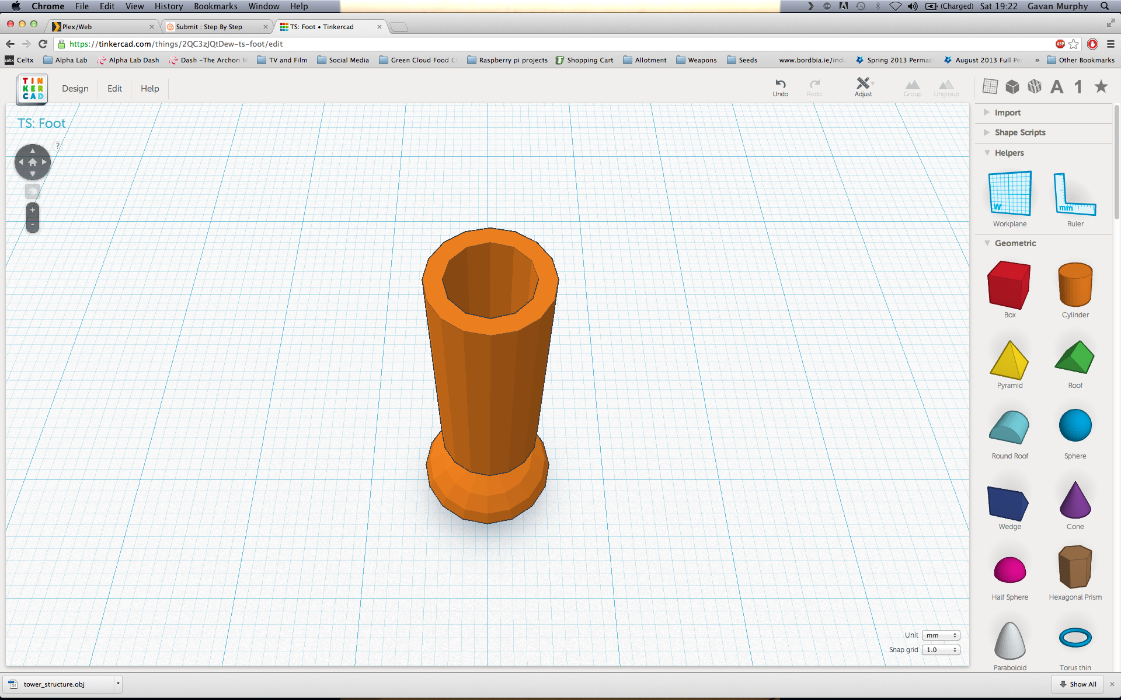Select the red Box shape
The width and height of the screenshot is (1121, 700).
(1009, 285)
